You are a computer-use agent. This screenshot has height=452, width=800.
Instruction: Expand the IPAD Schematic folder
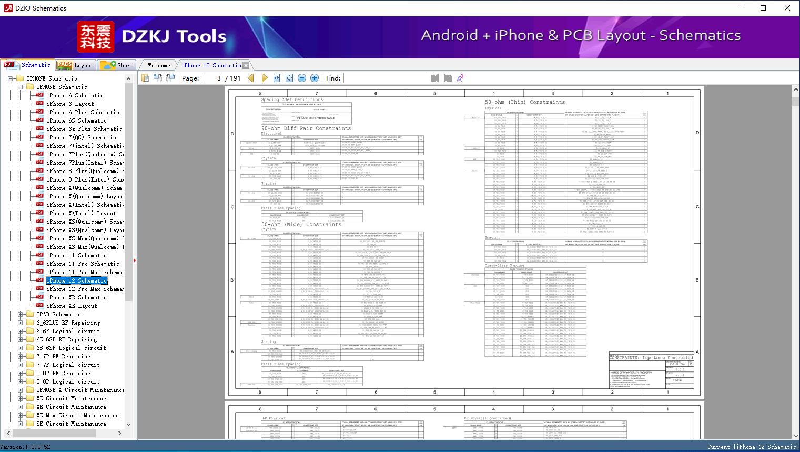click(20, 314)
